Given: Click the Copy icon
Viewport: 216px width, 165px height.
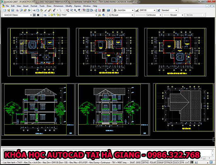Looking at the screenshot, I should [x=38, y=10].
